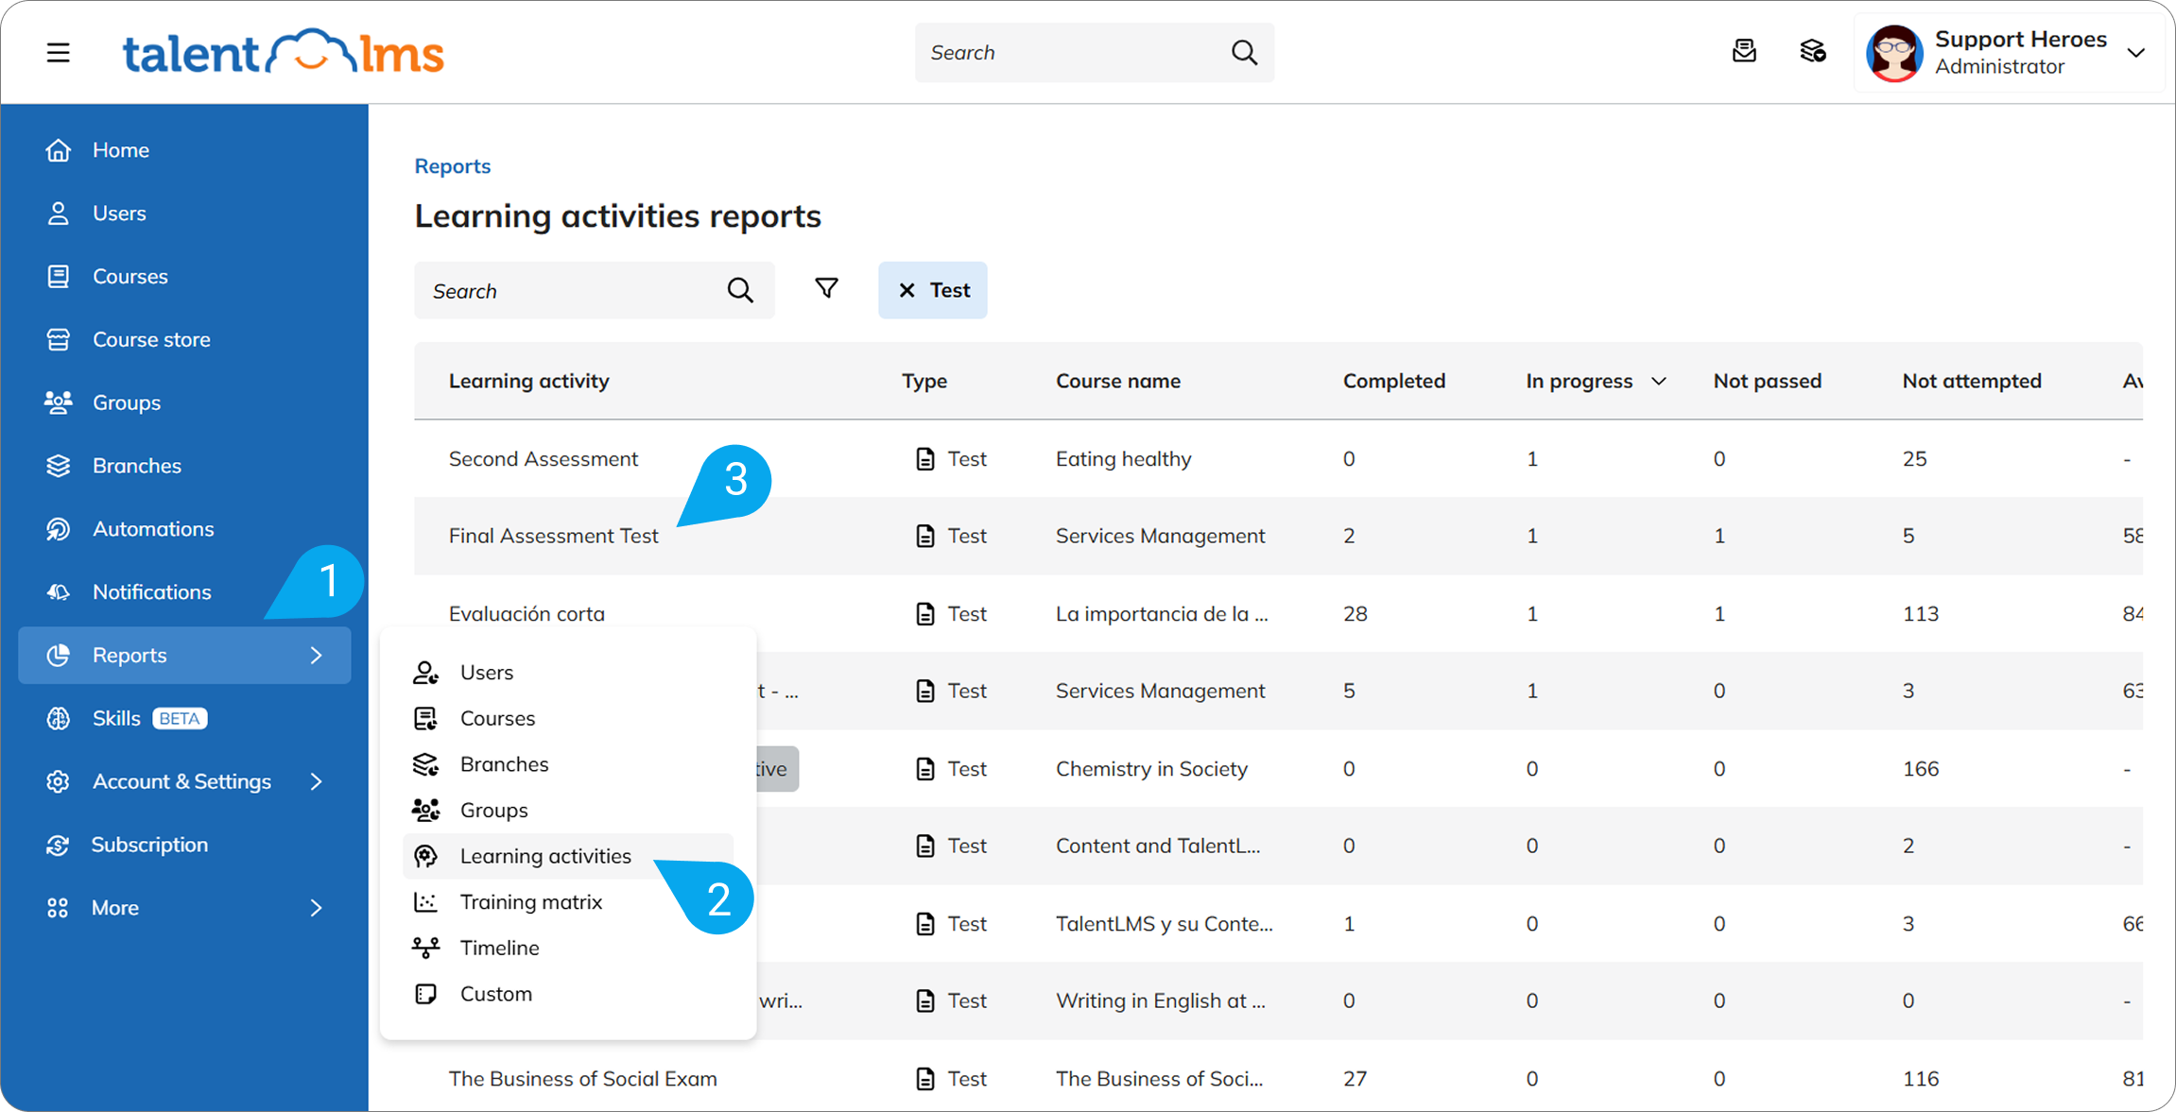Click the Home icon in the sidebar
This screenshot has width=2176, height=1112.
(59, 150)
